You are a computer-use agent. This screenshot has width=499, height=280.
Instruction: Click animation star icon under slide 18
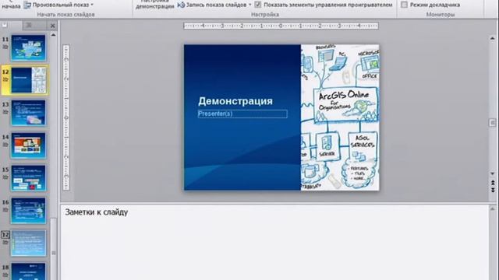[x=5, y=275]
